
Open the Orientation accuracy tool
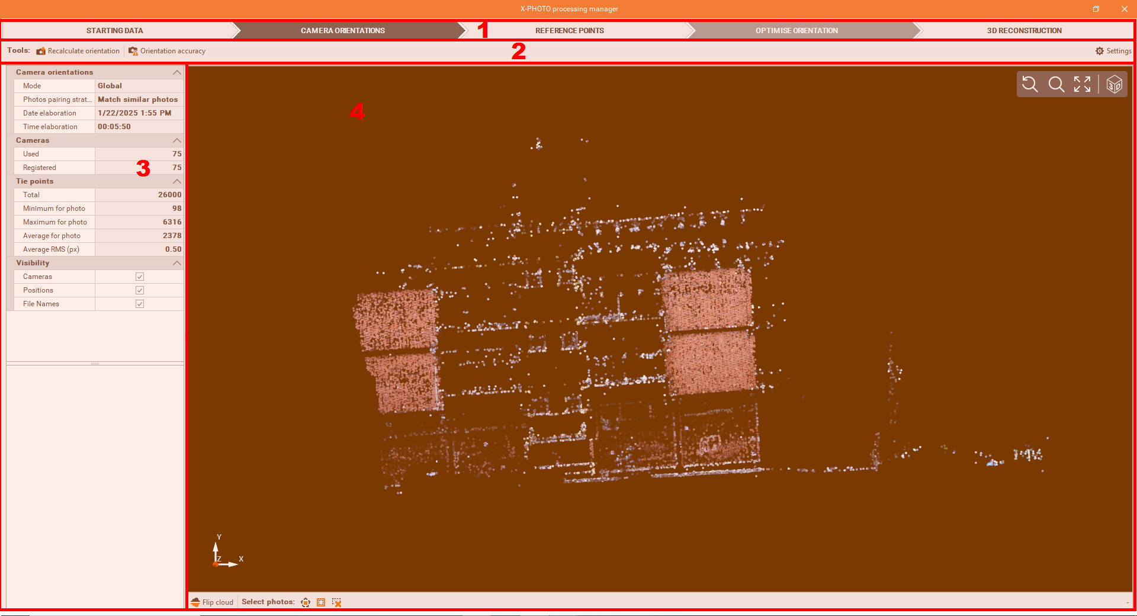[x=167, y=51]
